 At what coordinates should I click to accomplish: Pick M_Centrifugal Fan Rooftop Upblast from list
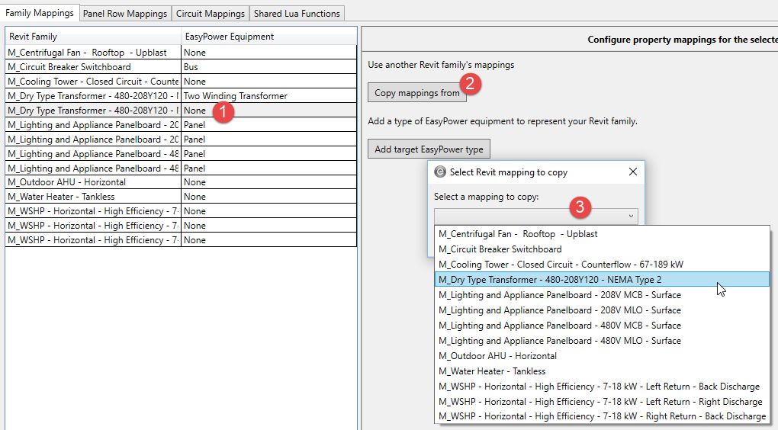coord(518,234)
